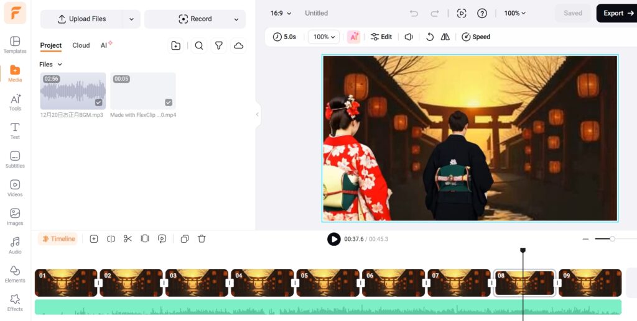Click the duplicate clip icon
The image size is (637, 321).
click(185, 239)
